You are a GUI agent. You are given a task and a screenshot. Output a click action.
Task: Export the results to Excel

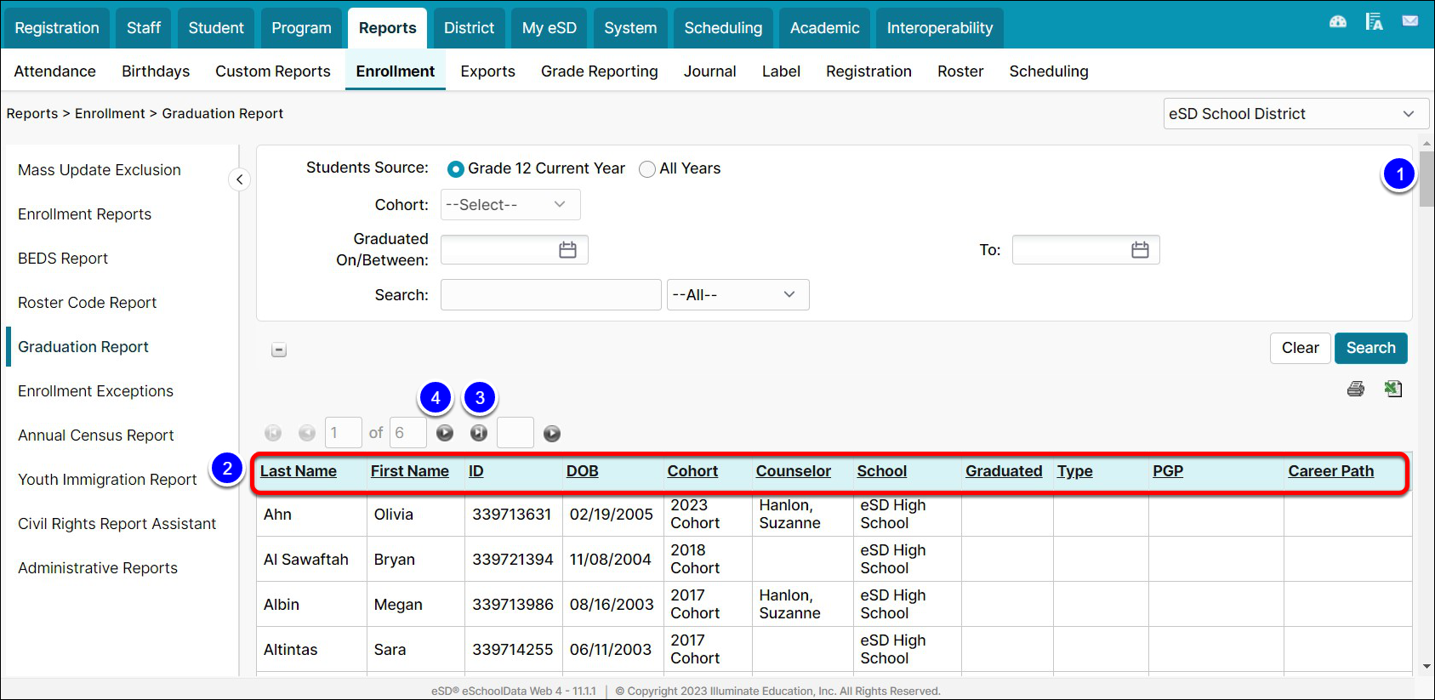pos(1393,389)
